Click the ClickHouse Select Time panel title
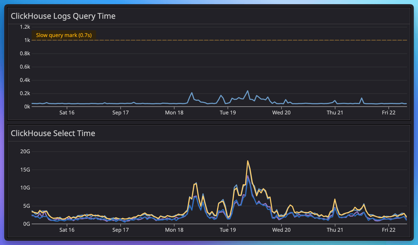The width and height of the screenshot is (418, 245). 53,133
